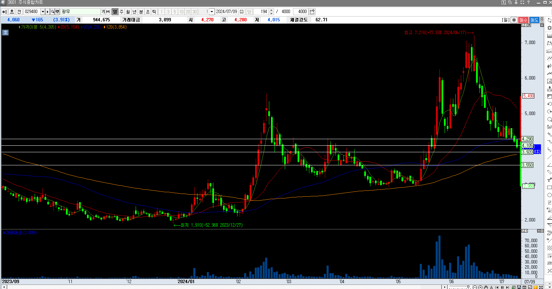Click the zoom-in plus icon at bottom
Screen dimensions: 552x289
(x=480, y=287)
